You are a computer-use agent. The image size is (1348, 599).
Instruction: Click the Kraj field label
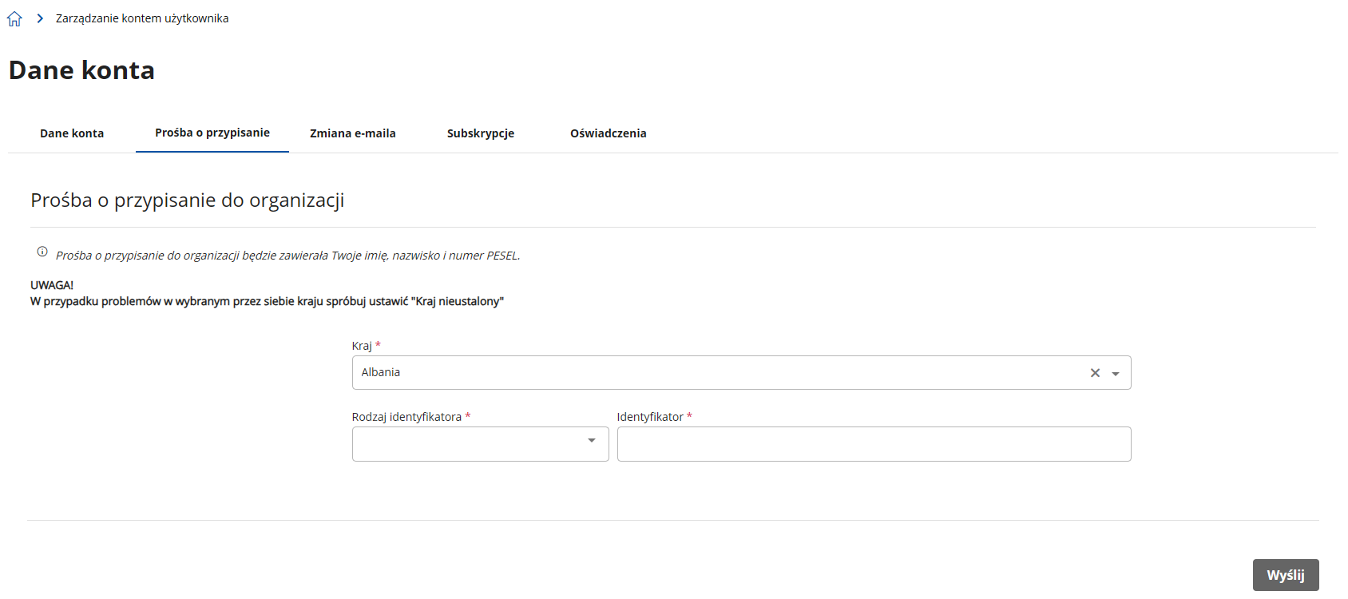pyautogui.click(x=362, y=346)
